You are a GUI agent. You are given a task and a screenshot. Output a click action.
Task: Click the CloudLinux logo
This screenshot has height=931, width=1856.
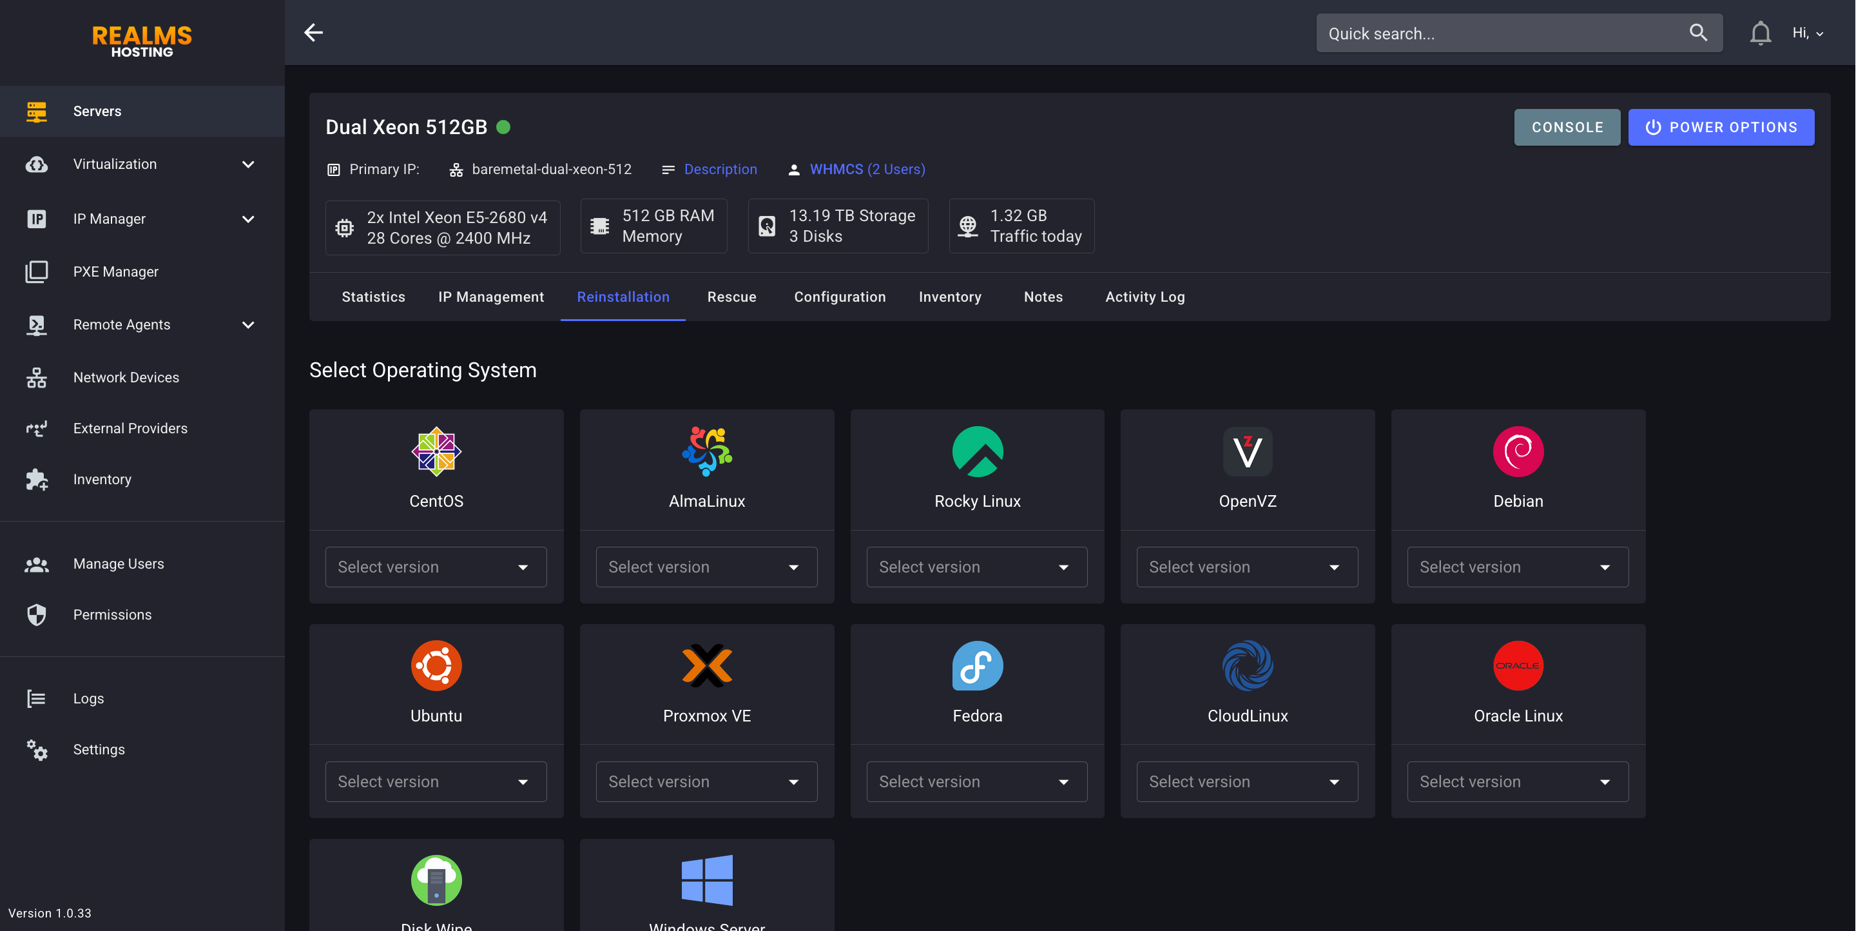[1247, 665]
